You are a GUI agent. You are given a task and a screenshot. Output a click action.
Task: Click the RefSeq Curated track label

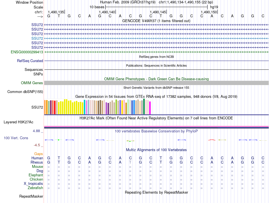tap(30, 61)
